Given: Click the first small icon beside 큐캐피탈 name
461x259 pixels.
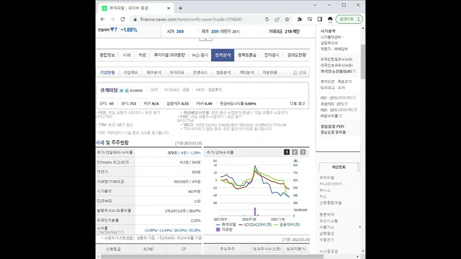Looking at the screenshot, I should pos(121,90).
